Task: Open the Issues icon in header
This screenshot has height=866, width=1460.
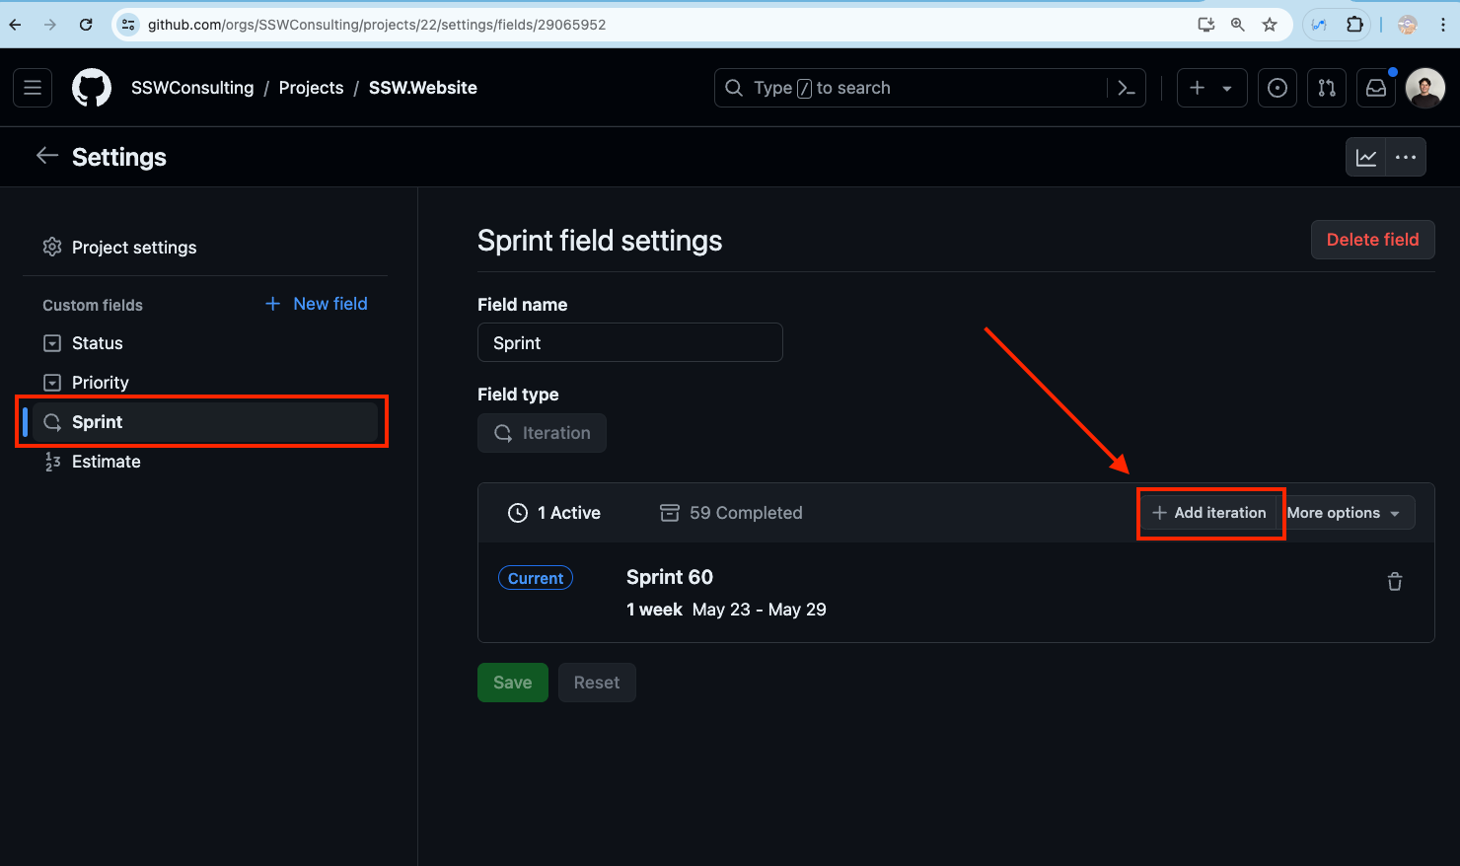Action: click(1277, 88)
